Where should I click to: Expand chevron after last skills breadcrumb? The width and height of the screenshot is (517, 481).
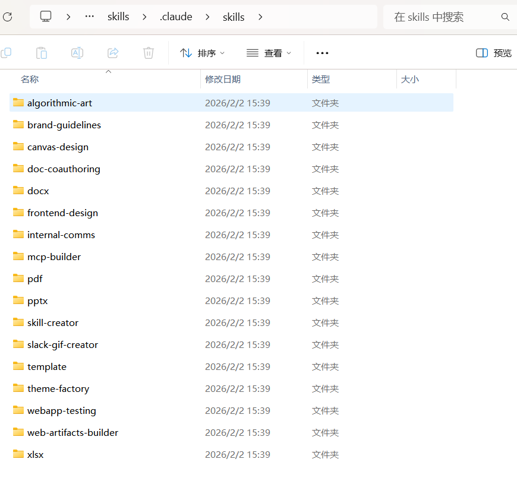coord(260,17)
